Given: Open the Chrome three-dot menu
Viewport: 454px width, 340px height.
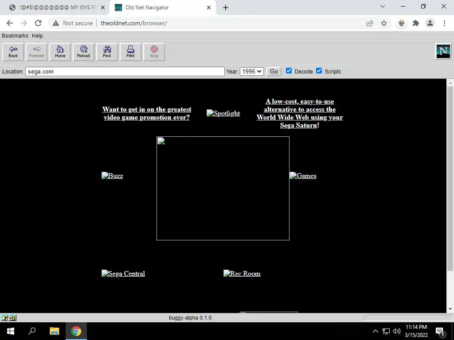Looking at the screenshot, I should click(x=444, y=23).
